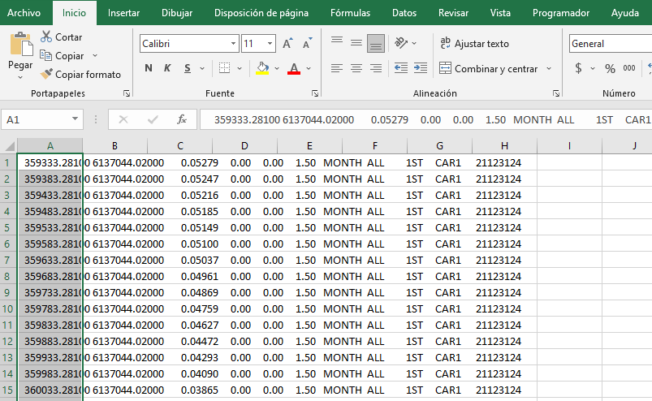
Task: Open borders dropdown arrow
Action: coord(240,68)
